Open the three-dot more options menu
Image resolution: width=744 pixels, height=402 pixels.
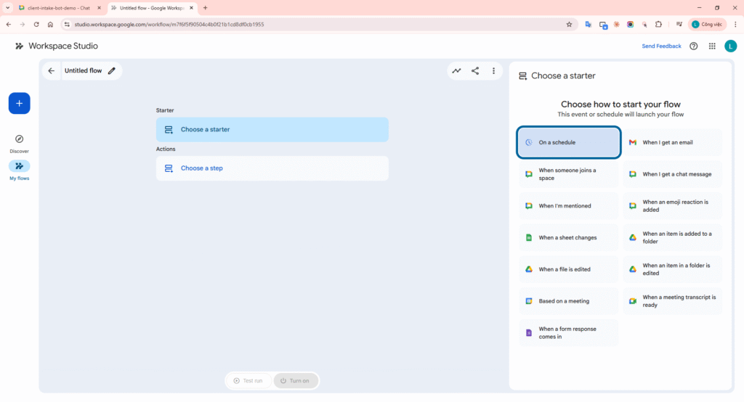tap(494, 71)
